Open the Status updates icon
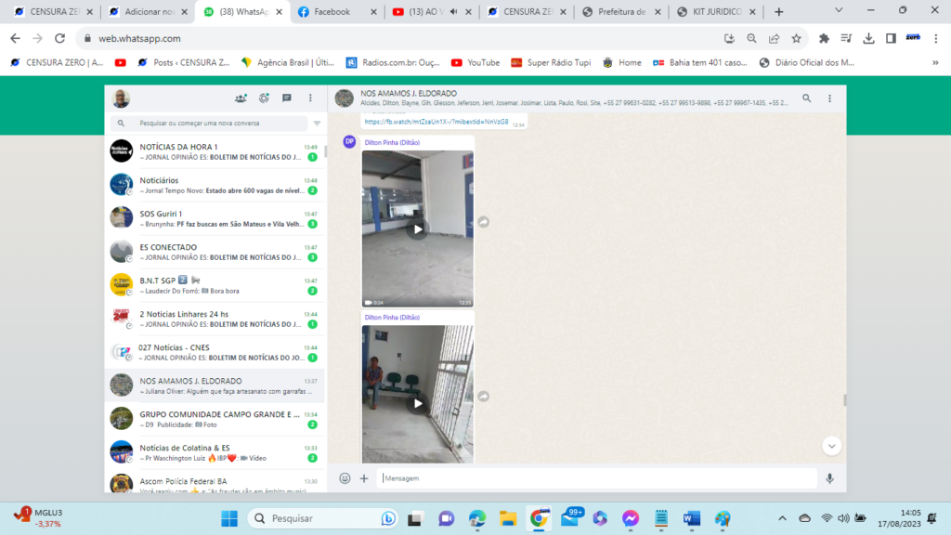 click(x=264, y=98)
